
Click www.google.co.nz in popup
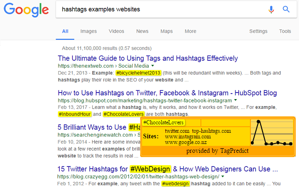coord(186,142)
